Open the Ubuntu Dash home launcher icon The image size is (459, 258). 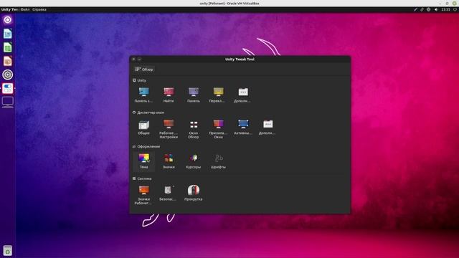8,20
